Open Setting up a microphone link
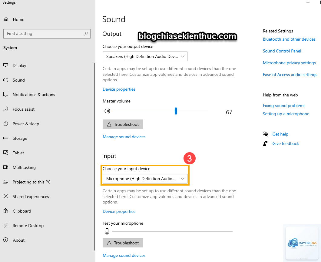 click(286, 114)
